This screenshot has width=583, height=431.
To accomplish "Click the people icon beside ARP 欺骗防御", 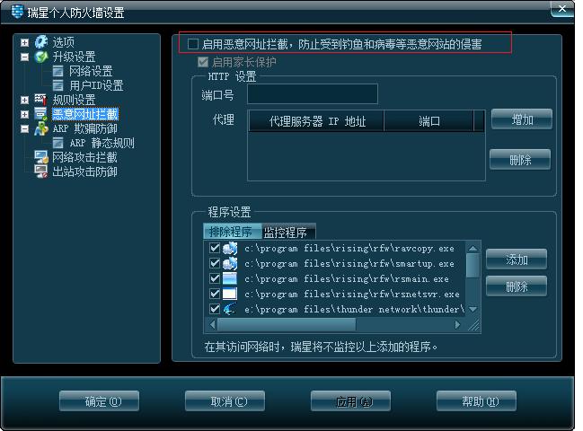I will coord(41,128).
